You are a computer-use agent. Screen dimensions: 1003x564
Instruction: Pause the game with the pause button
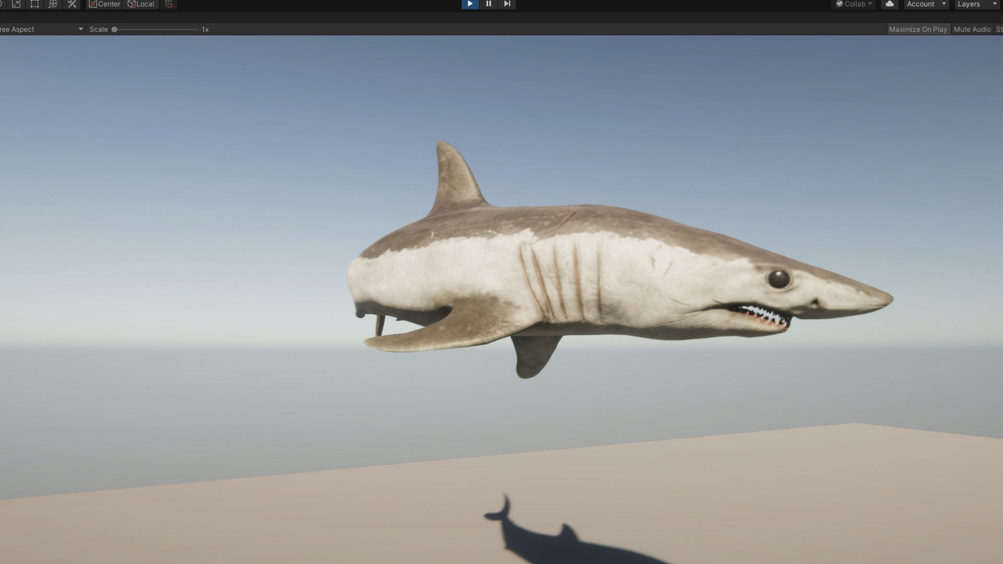click(x=488, y=4)
